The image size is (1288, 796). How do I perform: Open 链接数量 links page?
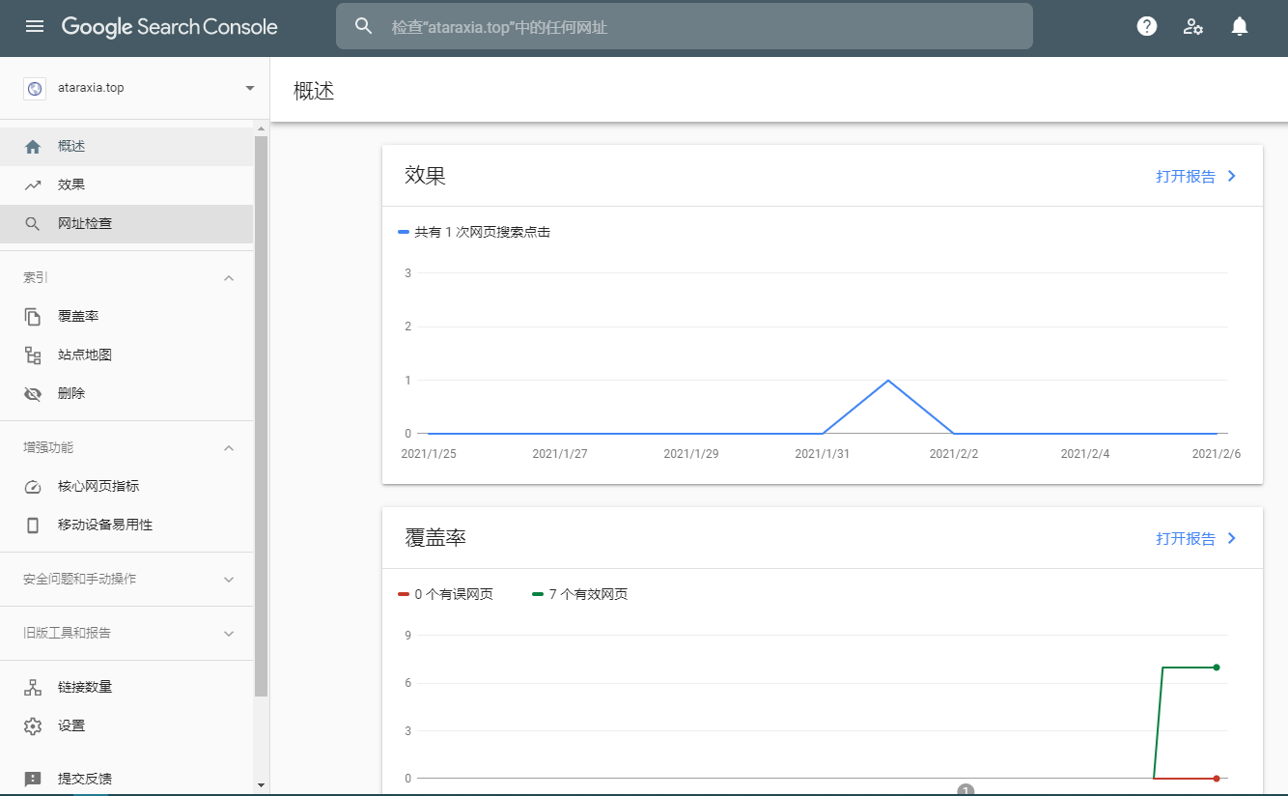(x=126, y=688)
